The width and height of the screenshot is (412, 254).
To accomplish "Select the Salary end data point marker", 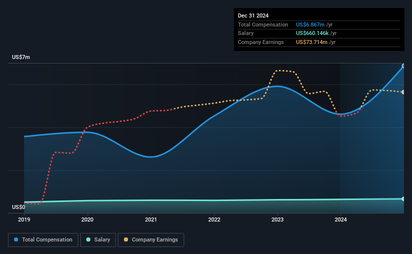I will (403, 199).
